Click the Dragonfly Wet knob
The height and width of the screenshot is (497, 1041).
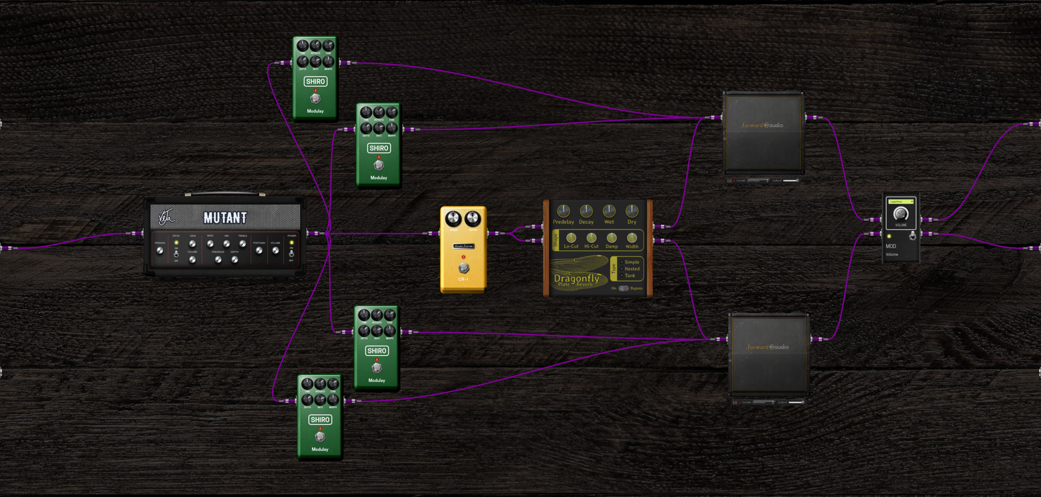[x=609, y=211]
